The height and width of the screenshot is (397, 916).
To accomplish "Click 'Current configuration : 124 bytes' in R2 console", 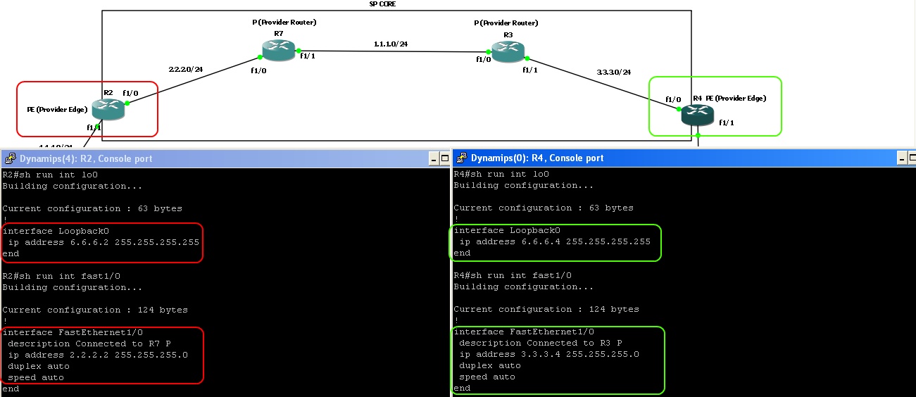I will click(95, 310).
